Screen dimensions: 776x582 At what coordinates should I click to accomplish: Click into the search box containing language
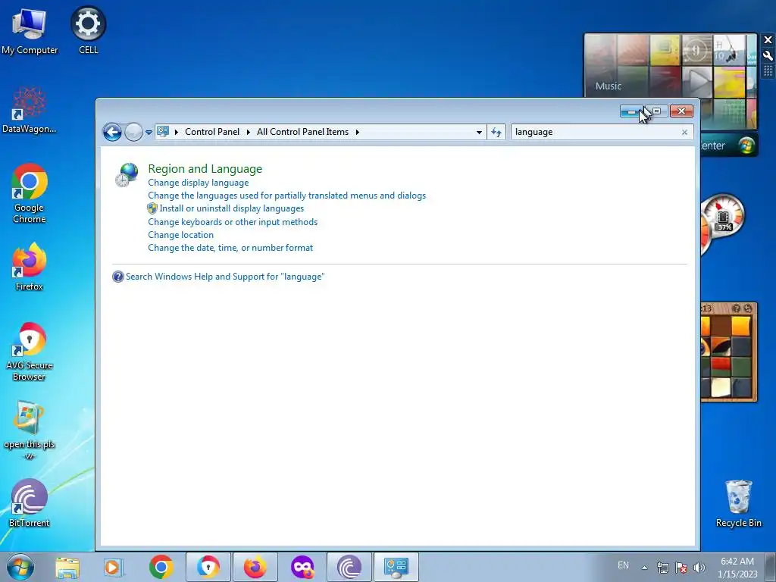click(x=594, y=132)
